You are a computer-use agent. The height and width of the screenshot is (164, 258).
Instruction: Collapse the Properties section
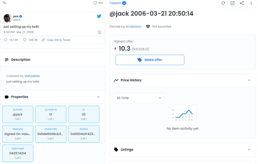98,97
